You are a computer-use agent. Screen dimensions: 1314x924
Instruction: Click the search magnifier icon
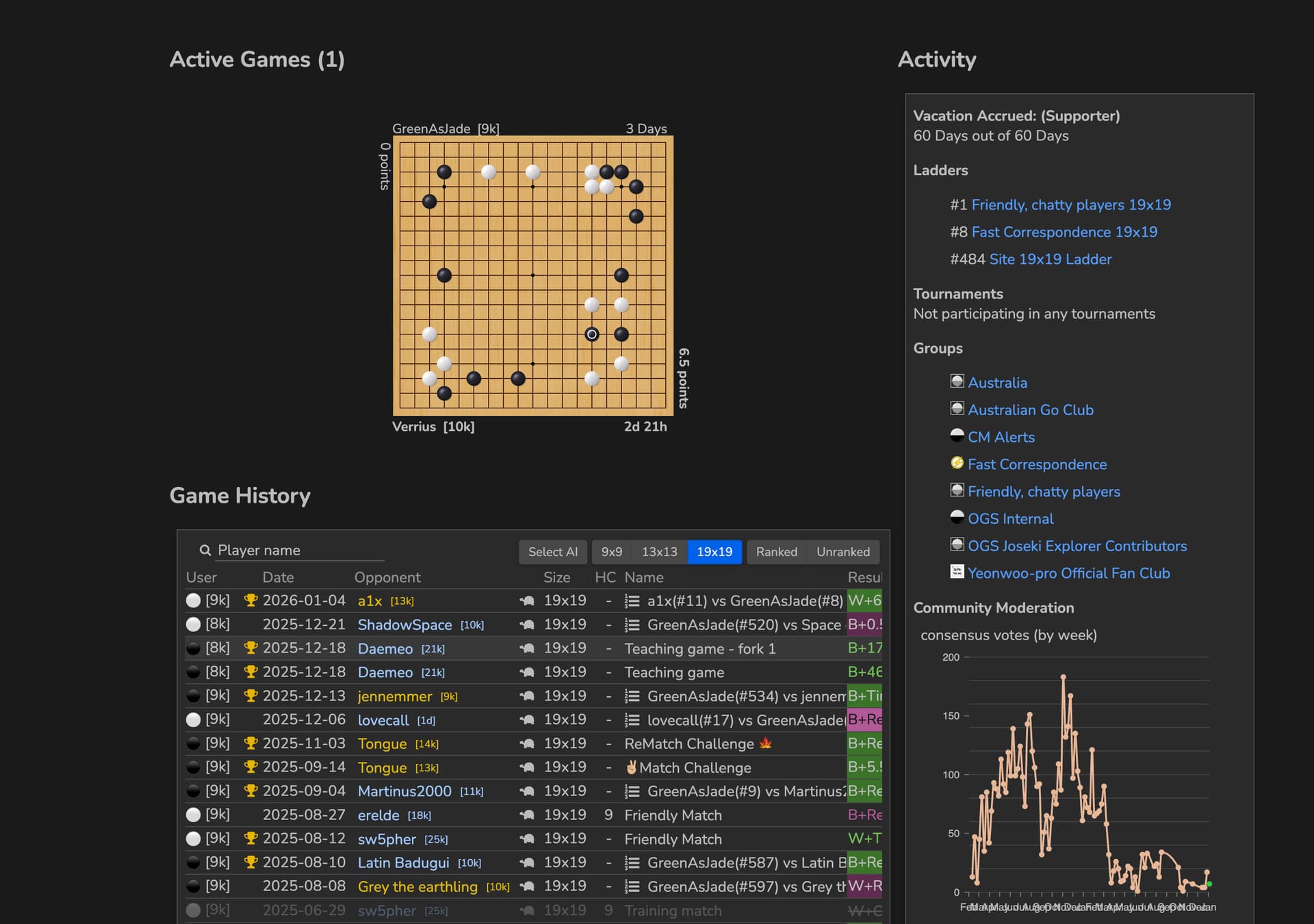pyautogui.click(x=205, y=551)
